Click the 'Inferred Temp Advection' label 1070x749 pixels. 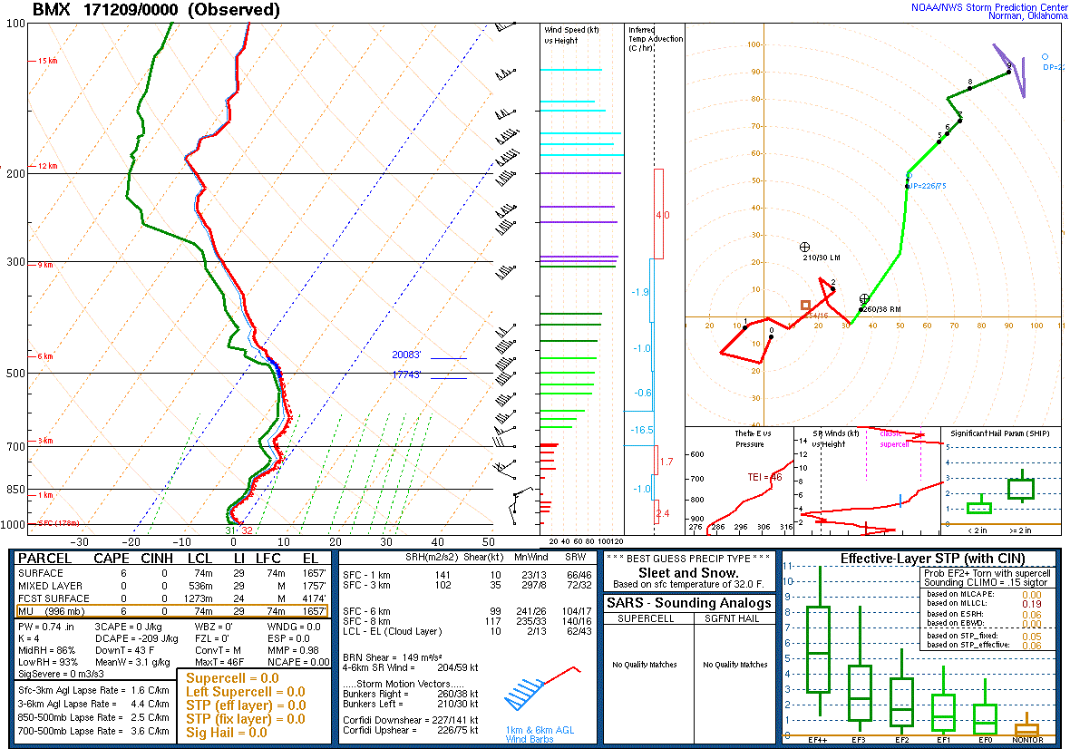click(655, 39)
